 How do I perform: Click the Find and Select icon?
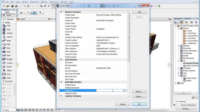click(x=41, y=6)
